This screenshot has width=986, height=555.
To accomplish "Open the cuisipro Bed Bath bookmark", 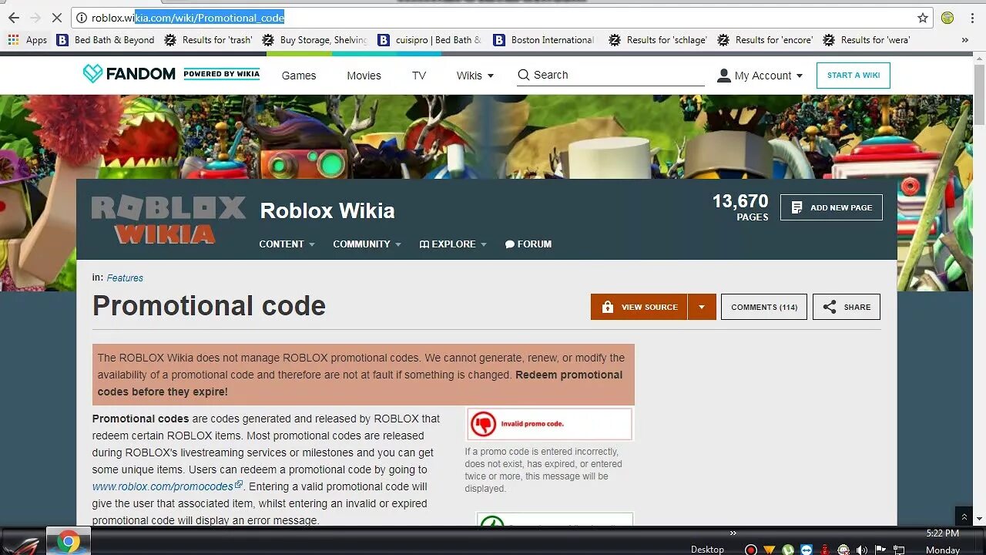I will click(429, 40).
